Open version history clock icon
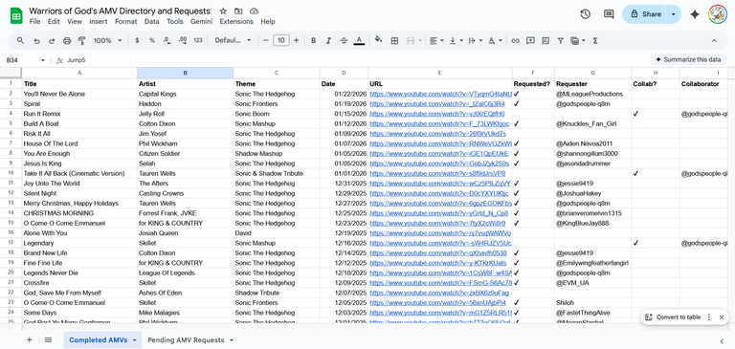Screen dimensions: 735x349 tap(585, 14)
